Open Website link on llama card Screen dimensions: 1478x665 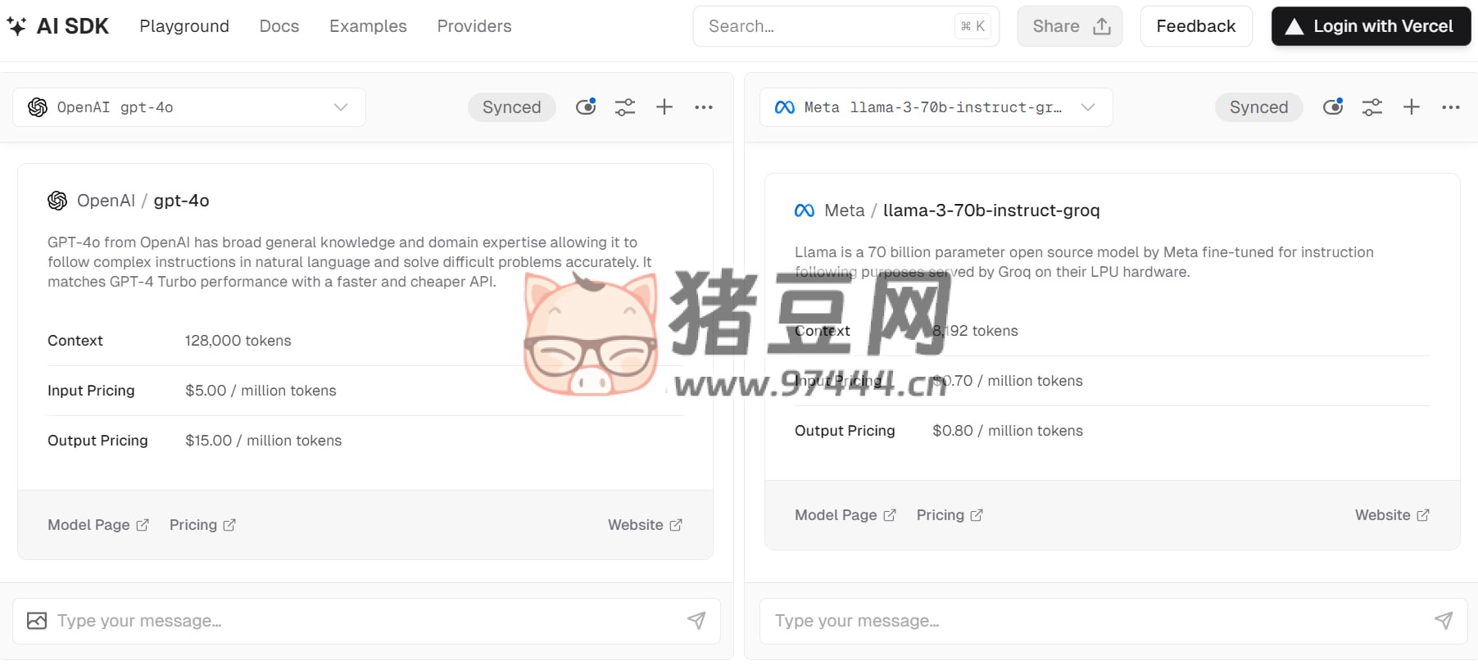pos(1392,515)
